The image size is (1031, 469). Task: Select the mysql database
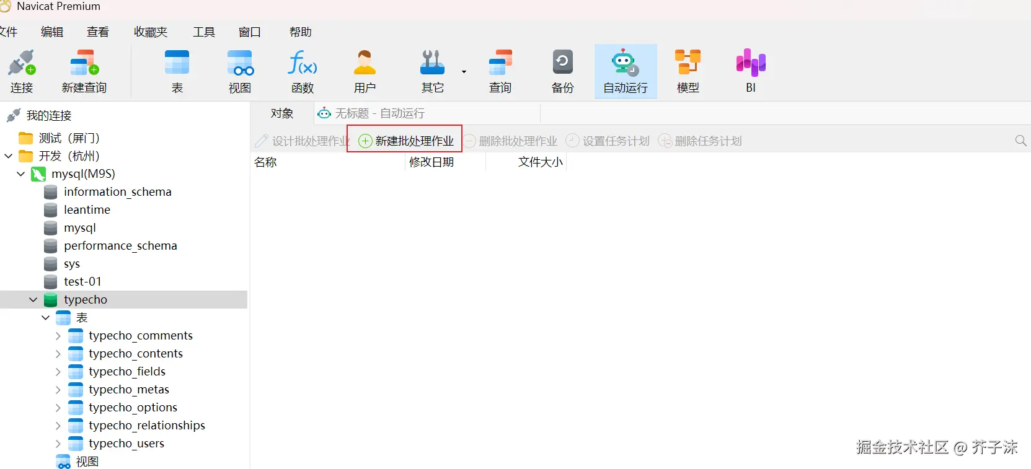79,228
